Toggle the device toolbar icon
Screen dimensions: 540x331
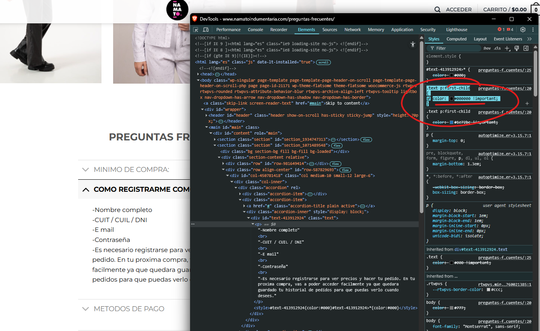point(206,30)
